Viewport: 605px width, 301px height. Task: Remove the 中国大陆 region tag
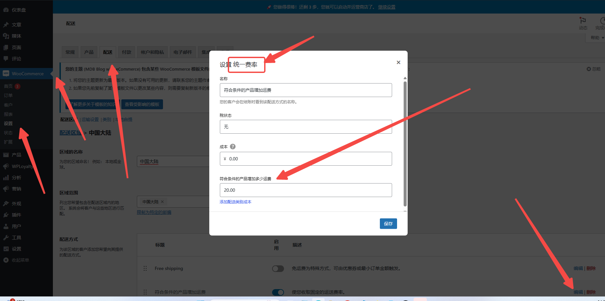[162, 202]
